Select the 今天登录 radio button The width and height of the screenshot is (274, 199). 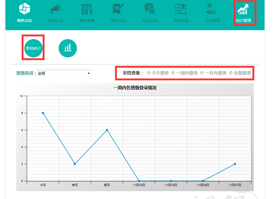pos(149,73)
